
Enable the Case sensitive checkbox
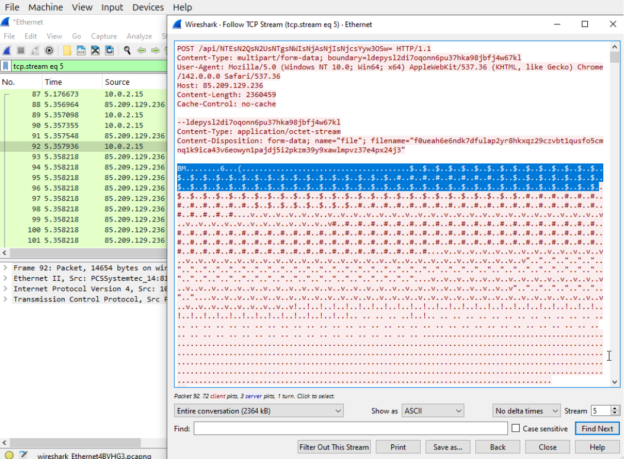click(516, 429)
